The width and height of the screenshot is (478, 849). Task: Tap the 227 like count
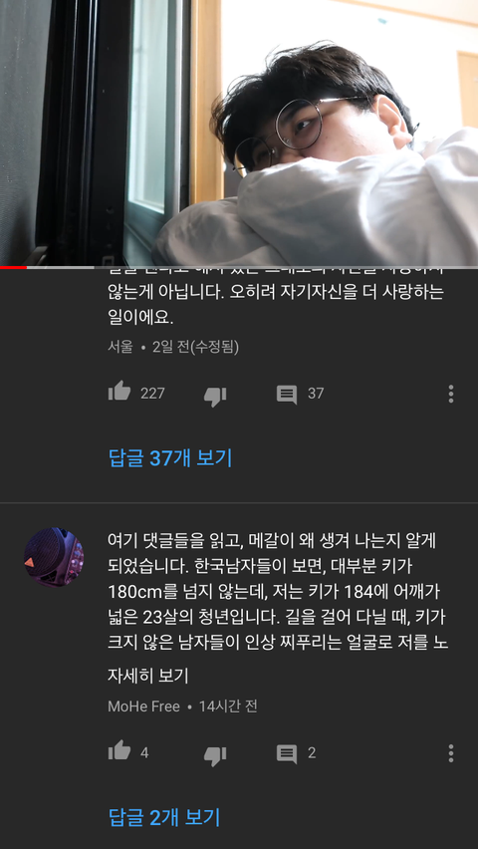point(152,394)
